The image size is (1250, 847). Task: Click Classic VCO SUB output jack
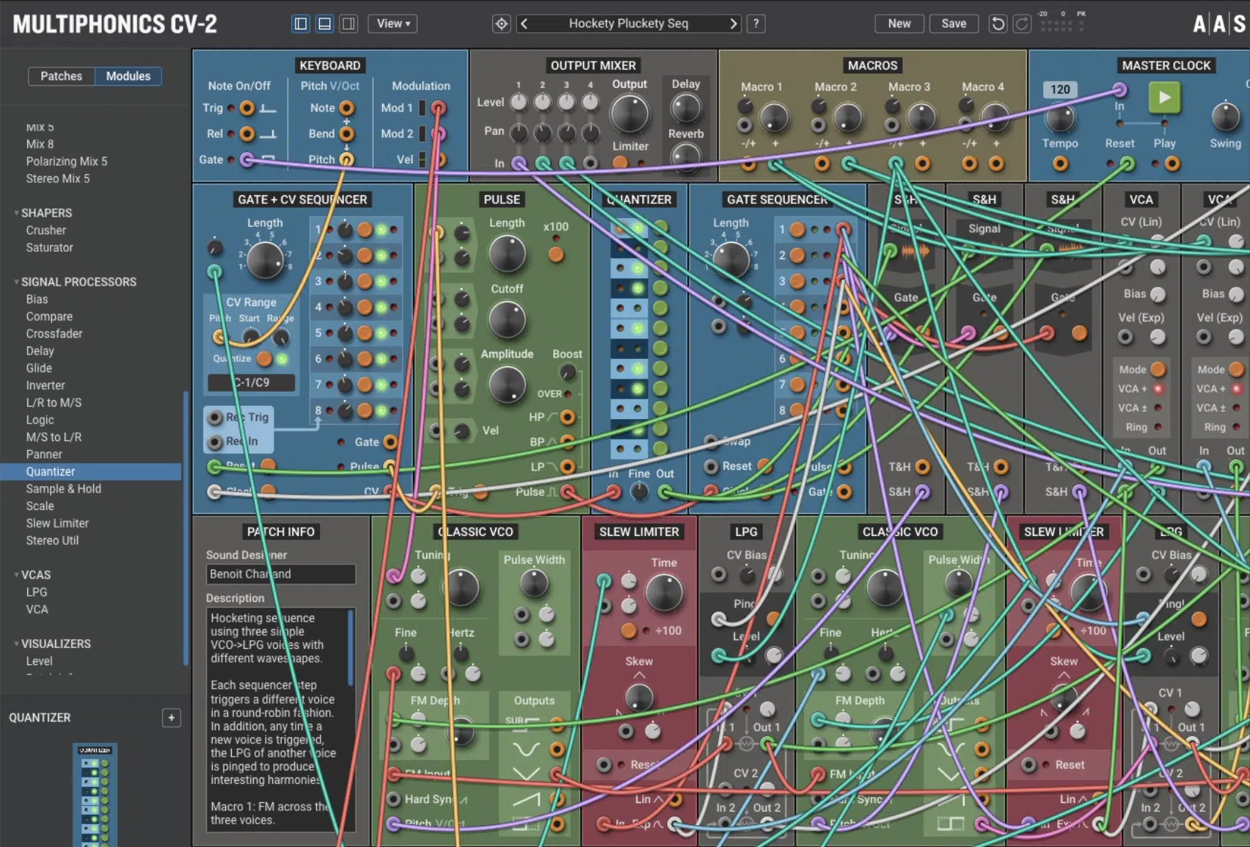point(557,725)
